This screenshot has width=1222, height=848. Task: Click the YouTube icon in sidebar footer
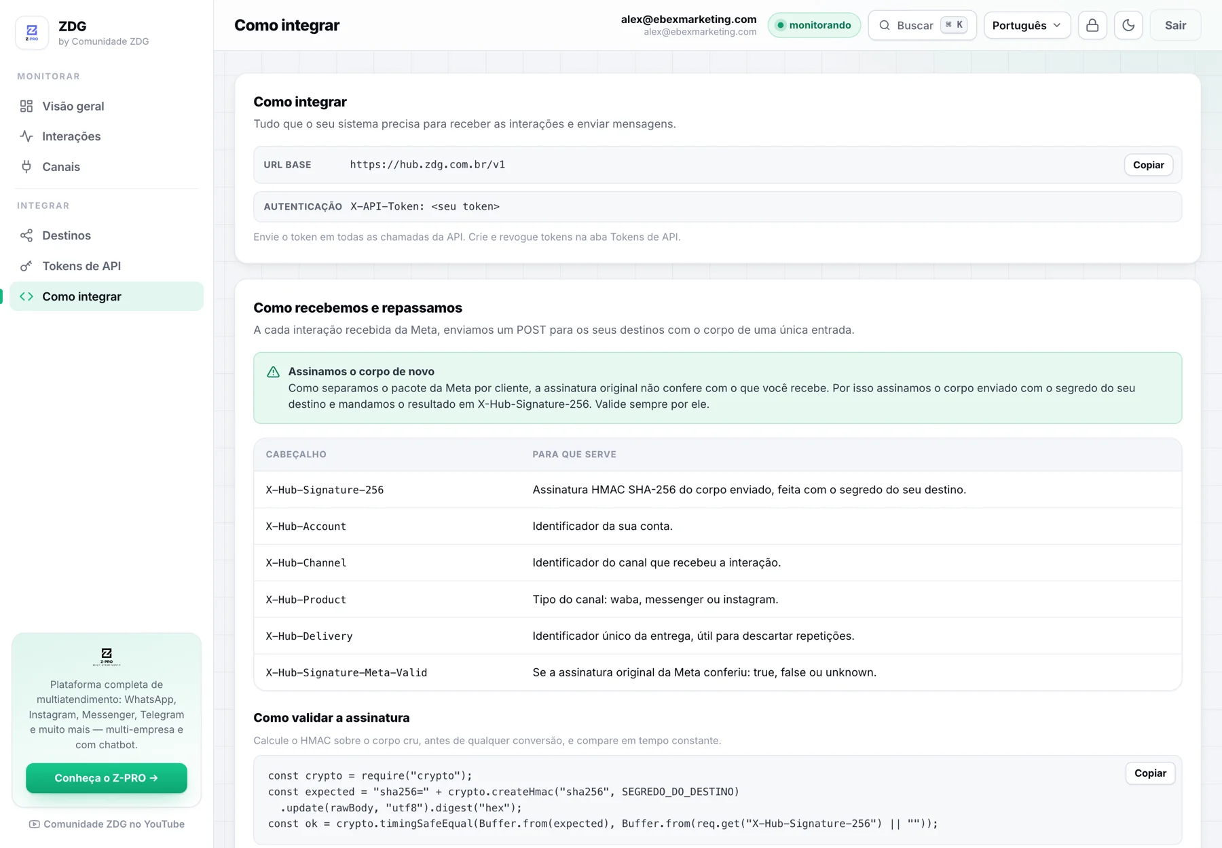click(34, 824)
